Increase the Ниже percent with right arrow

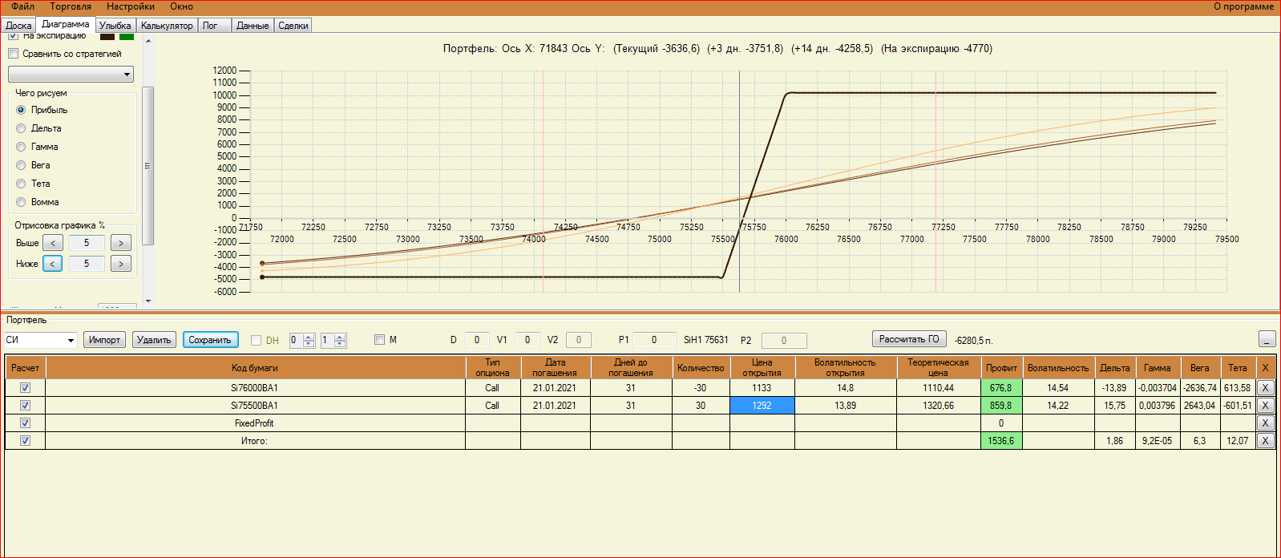coord(121,264)
